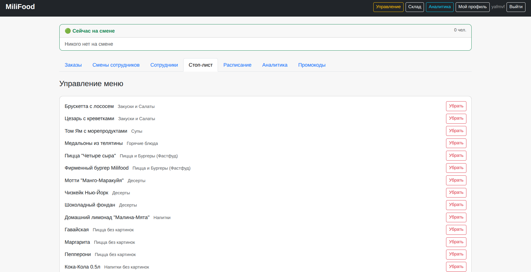
Task: Click the Пепперони item name
Action: [78, 254]
